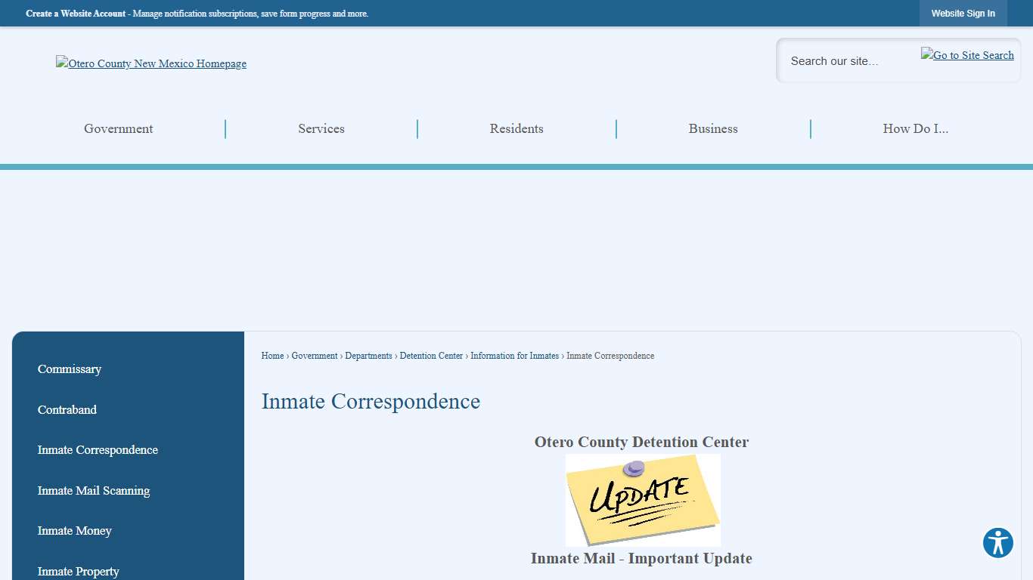Navigate to Detention Center breadcrumb
The width and height of the screenshot is (1033, 580).
coord(431,356)
